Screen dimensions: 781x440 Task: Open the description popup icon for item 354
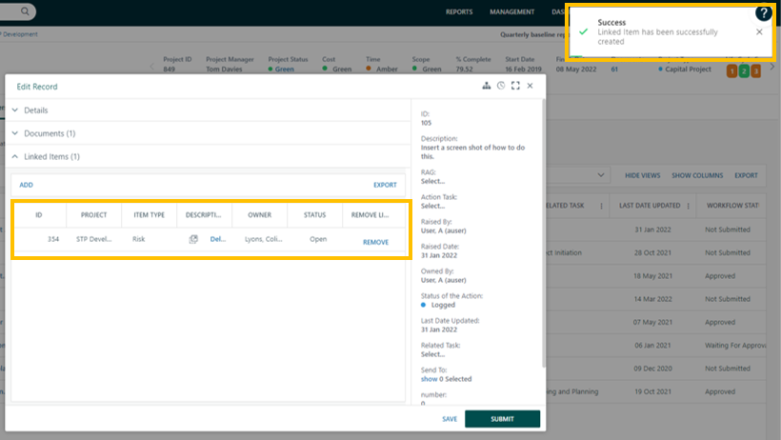coord(193,239)
